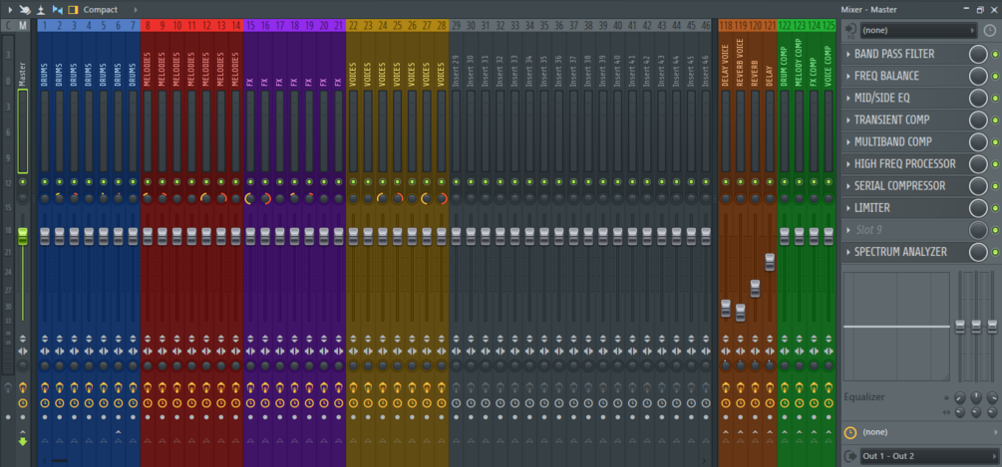Click the Master track level meter

point(23,131)
